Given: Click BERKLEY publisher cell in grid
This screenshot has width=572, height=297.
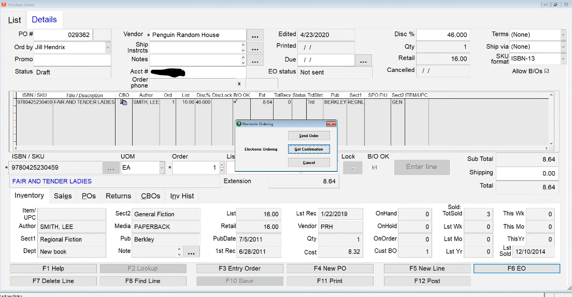Looking at the screenshot, I should 335,102.
